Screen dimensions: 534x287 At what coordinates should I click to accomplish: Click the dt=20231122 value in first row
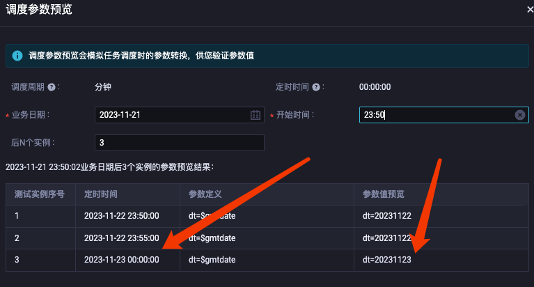[387, 216]
